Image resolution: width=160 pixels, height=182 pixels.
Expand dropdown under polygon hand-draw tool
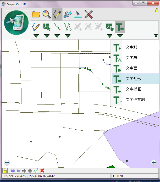(x=109, y=36)
